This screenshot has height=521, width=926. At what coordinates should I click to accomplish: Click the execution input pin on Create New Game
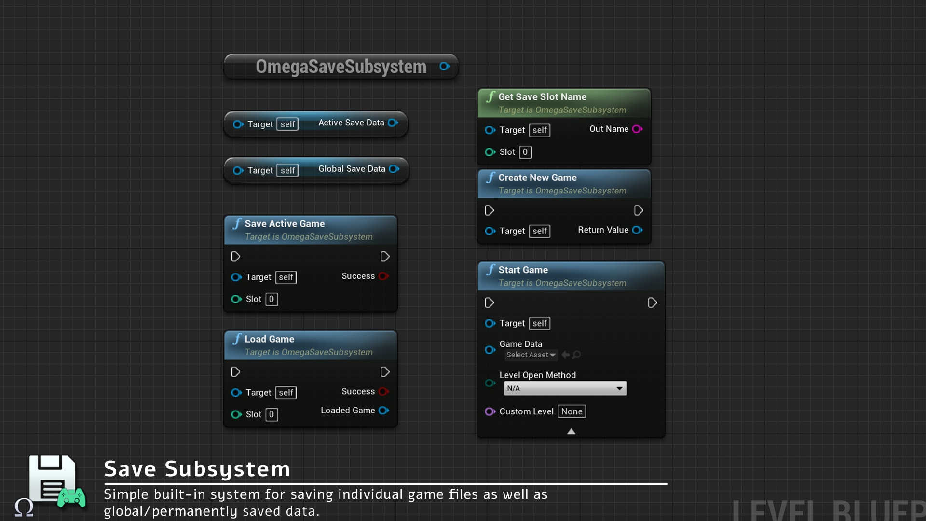[x=490, y=210]
